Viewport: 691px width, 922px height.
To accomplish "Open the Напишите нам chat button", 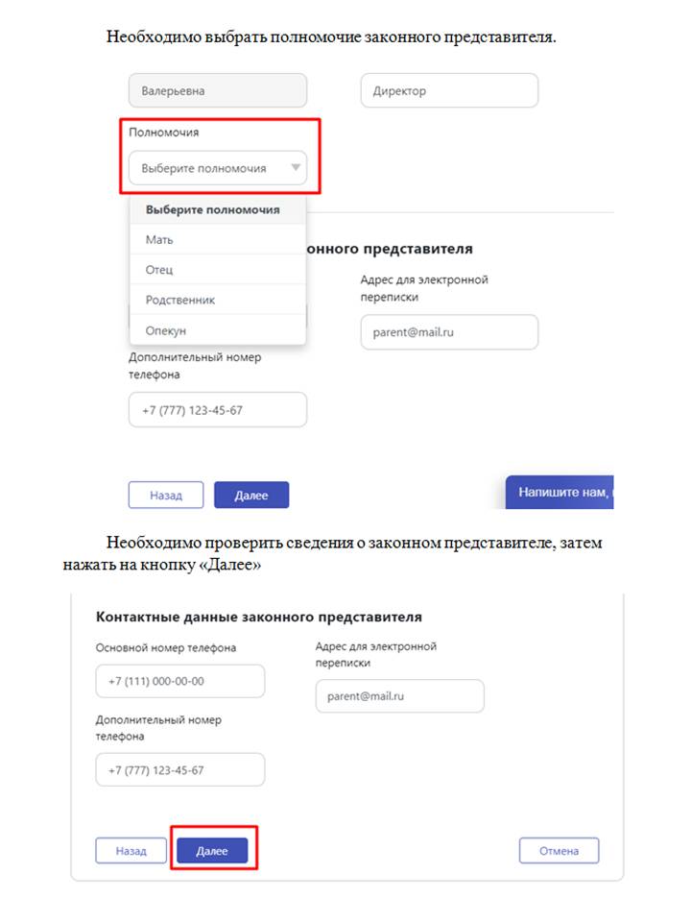I will (x=560, y=492).
